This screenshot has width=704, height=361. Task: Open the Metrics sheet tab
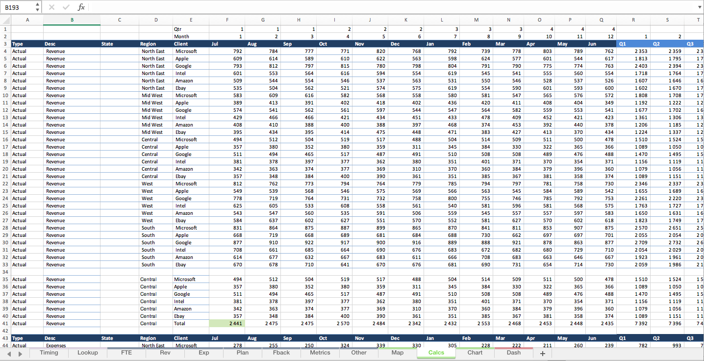pos(320,353)
